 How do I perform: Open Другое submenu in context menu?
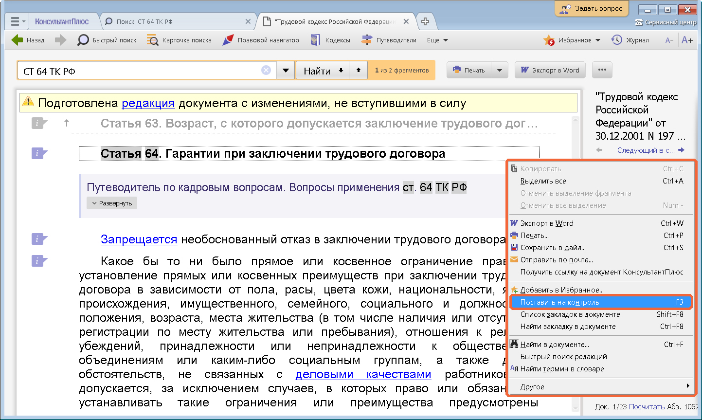click(601, 387)
